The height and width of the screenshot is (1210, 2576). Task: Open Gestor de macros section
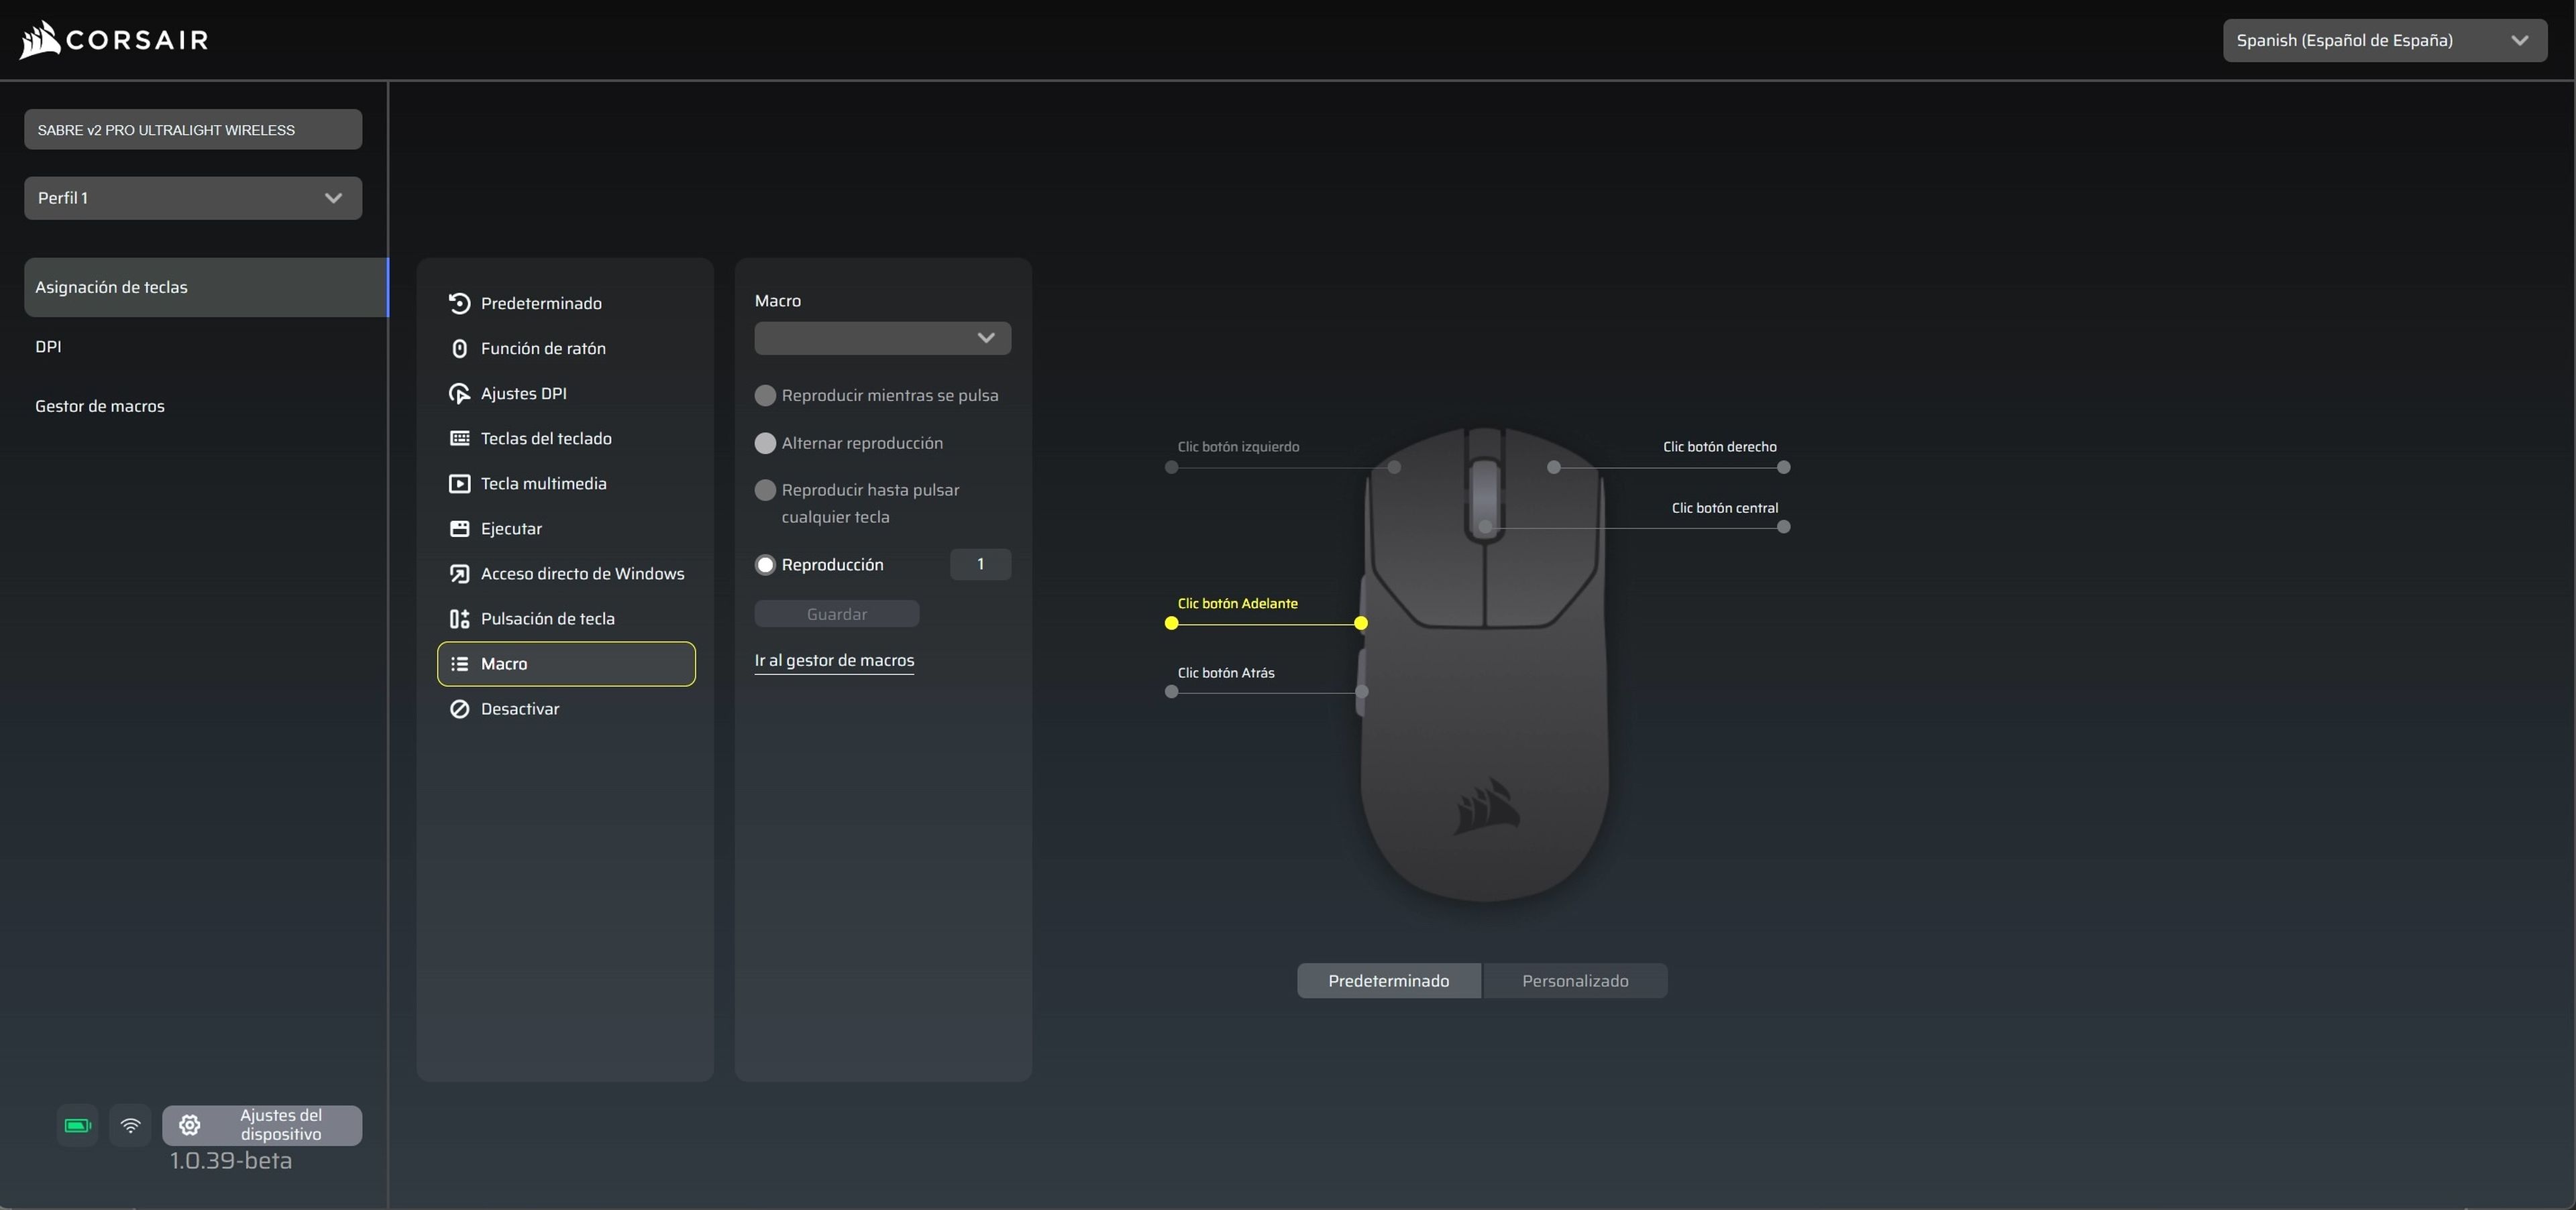point(99,406)
